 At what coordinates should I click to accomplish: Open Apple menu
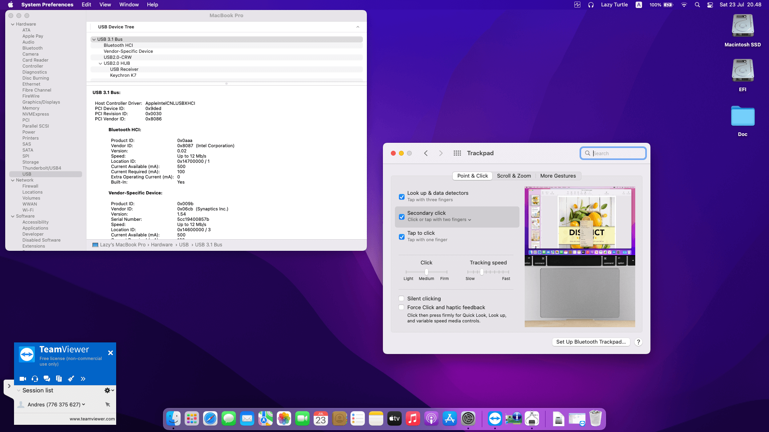pos(10,4)
